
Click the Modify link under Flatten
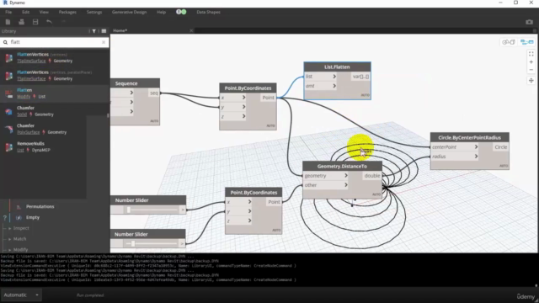[x=24, y=97]
